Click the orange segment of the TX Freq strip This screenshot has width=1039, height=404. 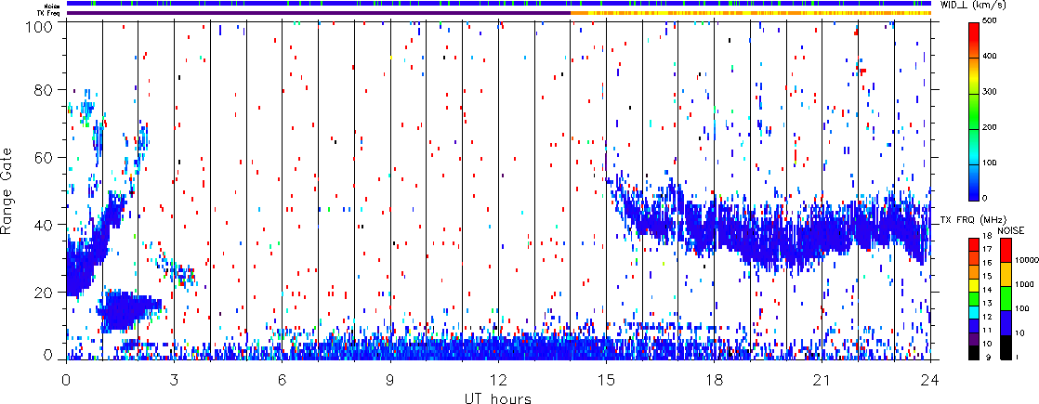pos(579,13)
